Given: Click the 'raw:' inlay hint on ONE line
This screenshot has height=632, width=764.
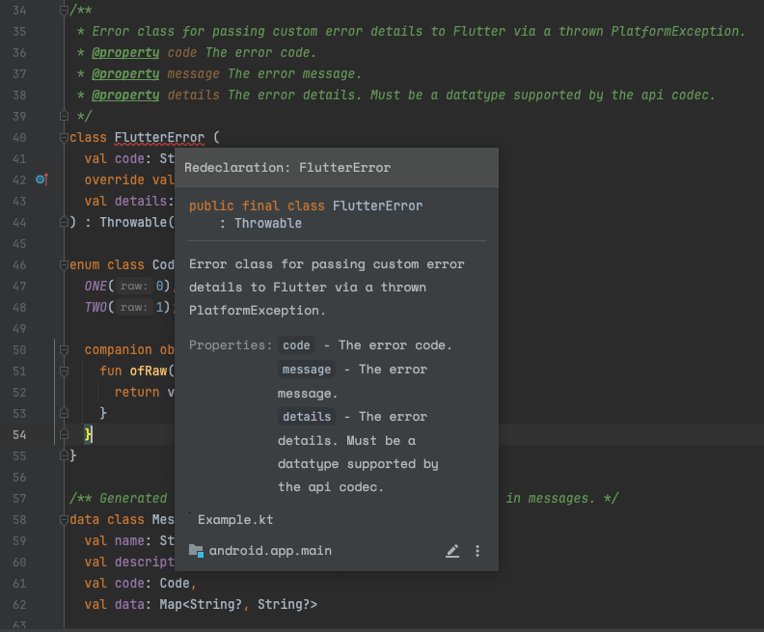Looking at the screenshot, I should (134, 286).
